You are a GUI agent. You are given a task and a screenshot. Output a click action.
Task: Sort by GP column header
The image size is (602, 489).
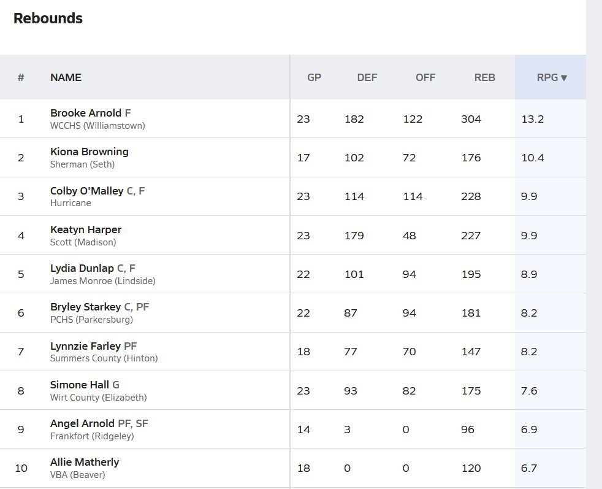(x=314, y=77)
